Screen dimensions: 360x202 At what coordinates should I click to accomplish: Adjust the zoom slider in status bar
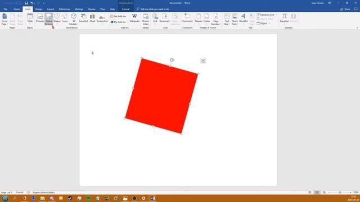340,192
